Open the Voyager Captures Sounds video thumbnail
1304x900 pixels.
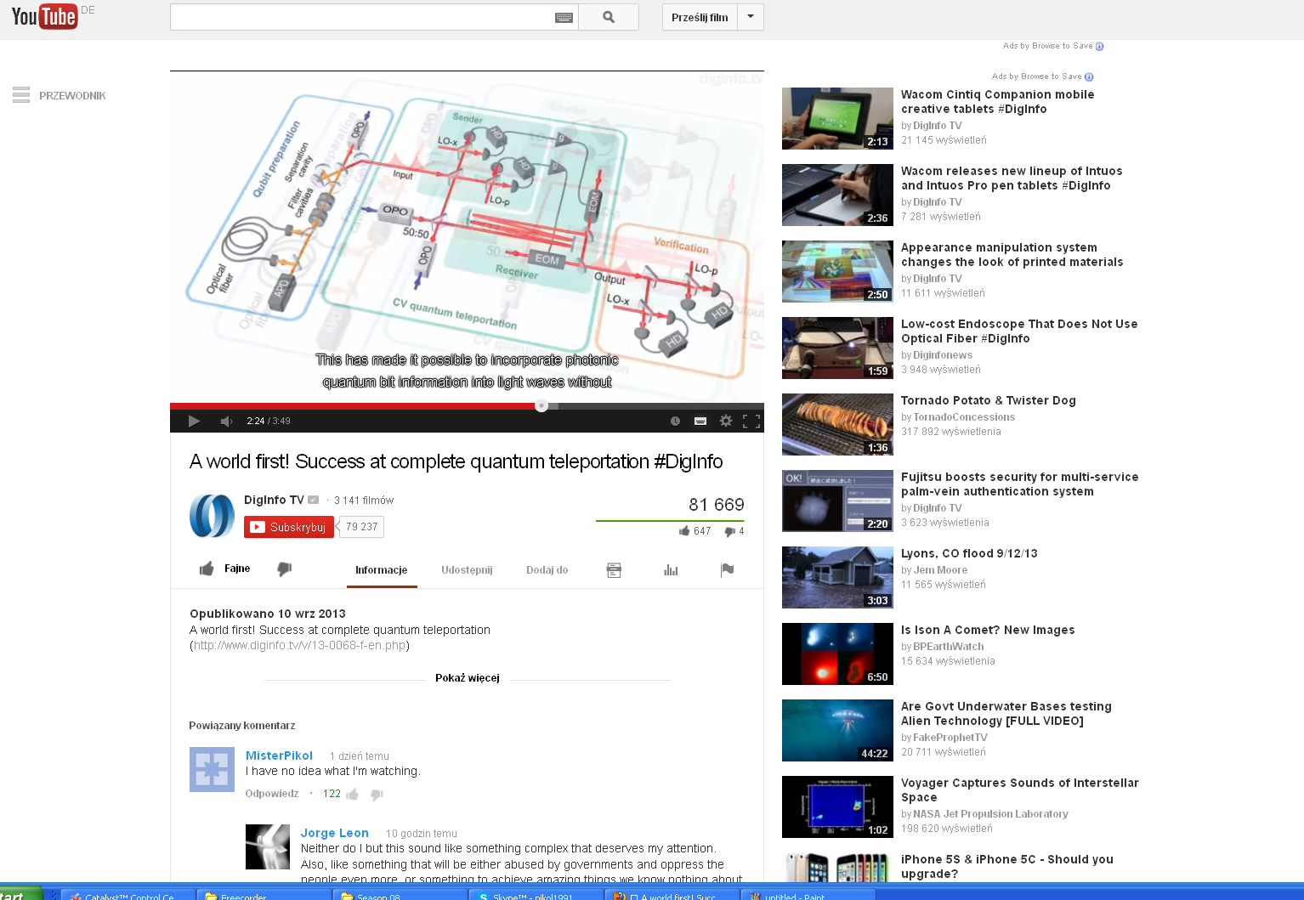837,807
